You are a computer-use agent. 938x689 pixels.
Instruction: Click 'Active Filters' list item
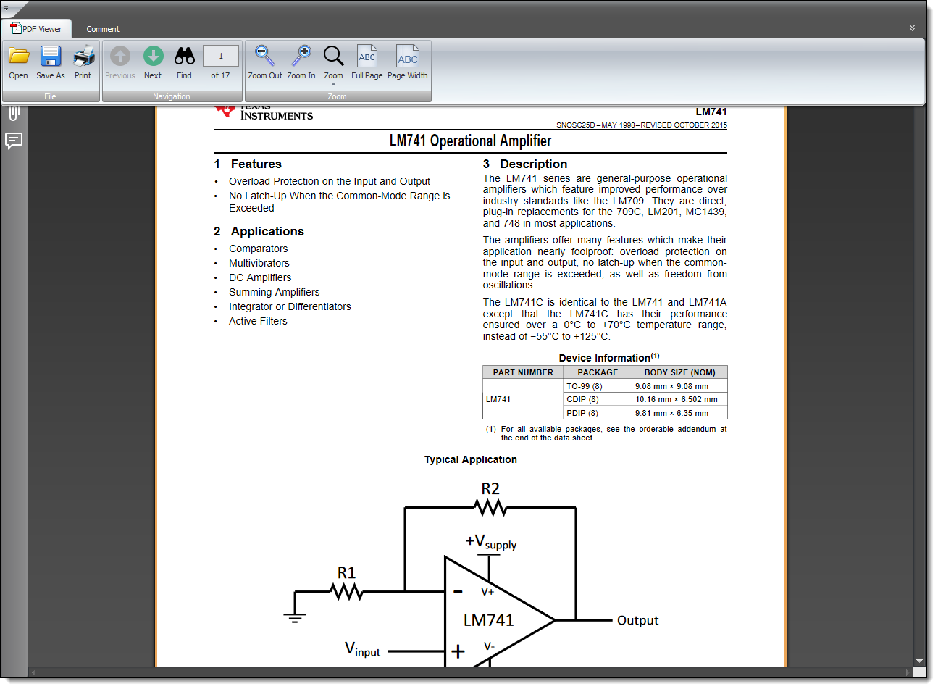(258, 321)
